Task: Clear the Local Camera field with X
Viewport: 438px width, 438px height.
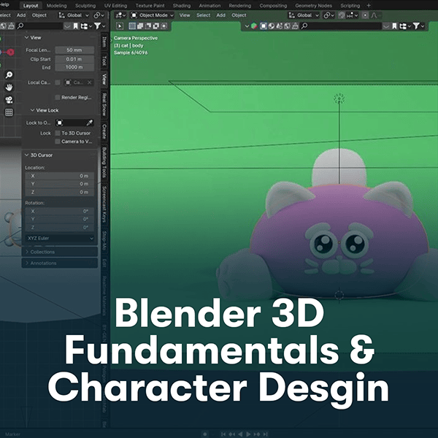Action: click(x=89, y=82)
